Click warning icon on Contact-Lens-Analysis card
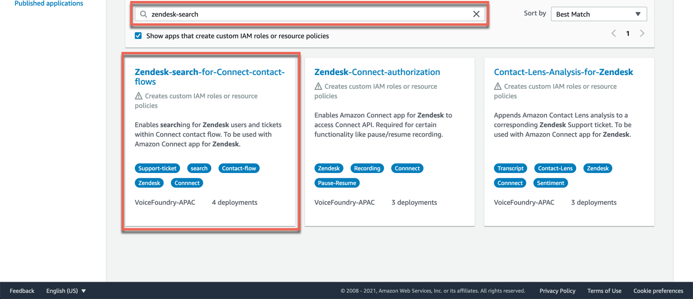Image resolution: width=693 pixels, height=299 pixels. (x=498, y=87)
